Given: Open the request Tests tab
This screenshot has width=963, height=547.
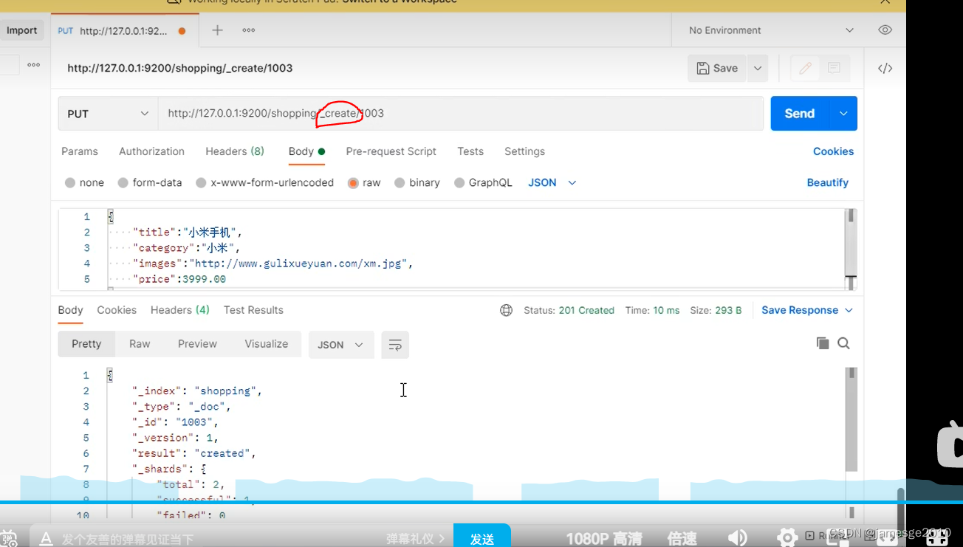Looking at the screenshot, I should click(470, 151).
